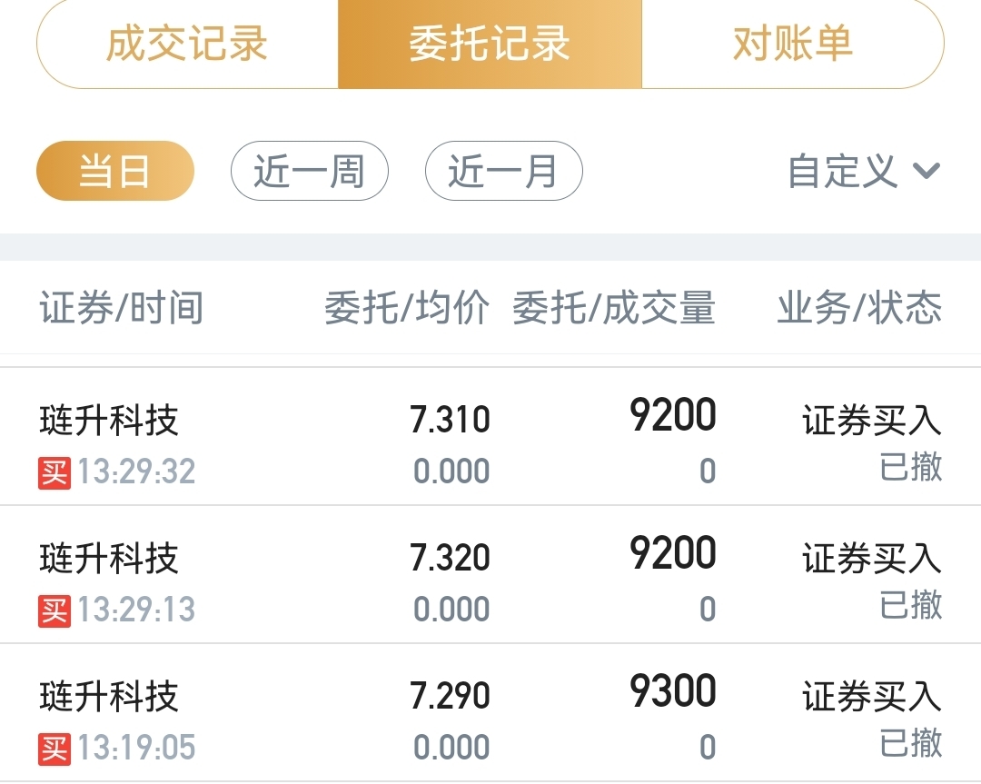
Task: Click the 委托/成交量 column header
Action: [x=614, y=308]
